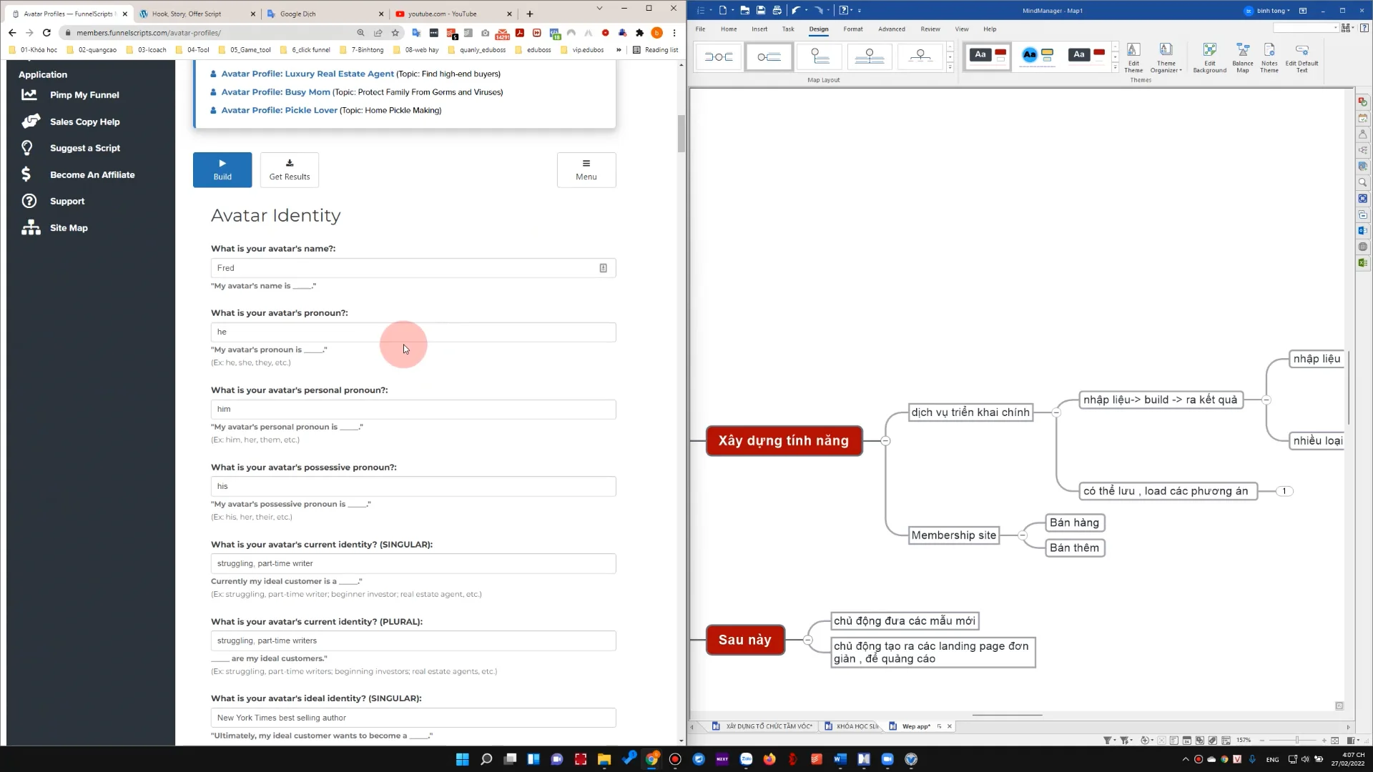Open the Menu button on the page

pyautogui.click(x=586, y=169)
